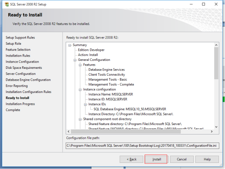
Task: Go to Server Configuration step in sidebar
Action: (21, 74)
